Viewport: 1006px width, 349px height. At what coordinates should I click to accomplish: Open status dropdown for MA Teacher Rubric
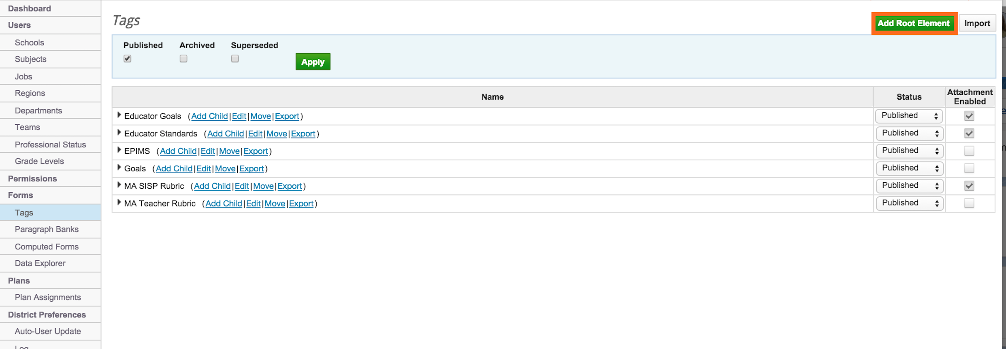pos(909,203)
